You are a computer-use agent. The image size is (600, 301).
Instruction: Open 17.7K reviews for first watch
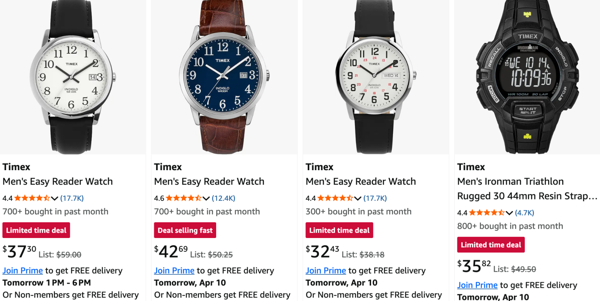72,198
